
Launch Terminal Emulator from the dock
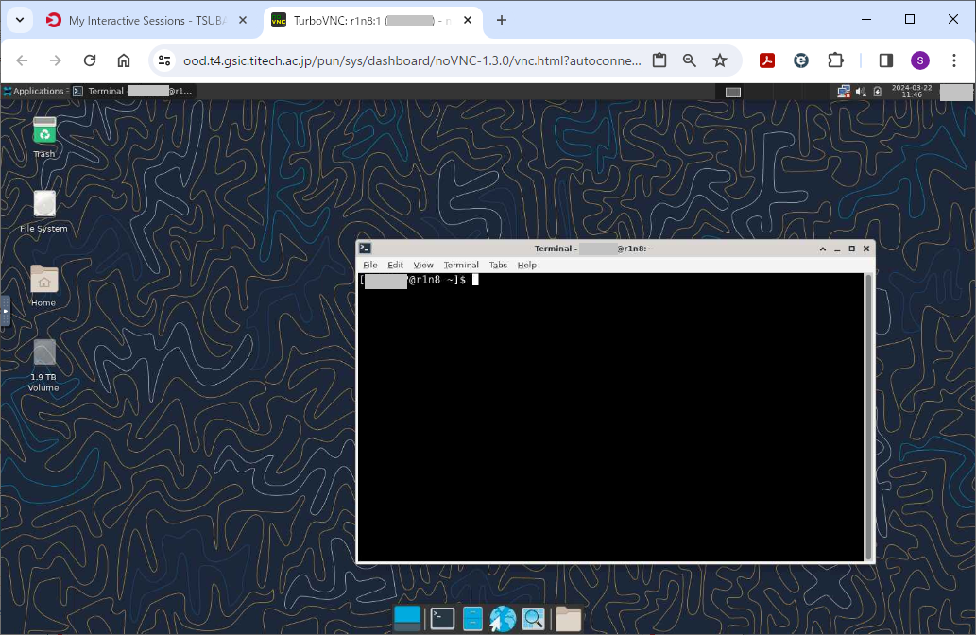tap(442, 619)
